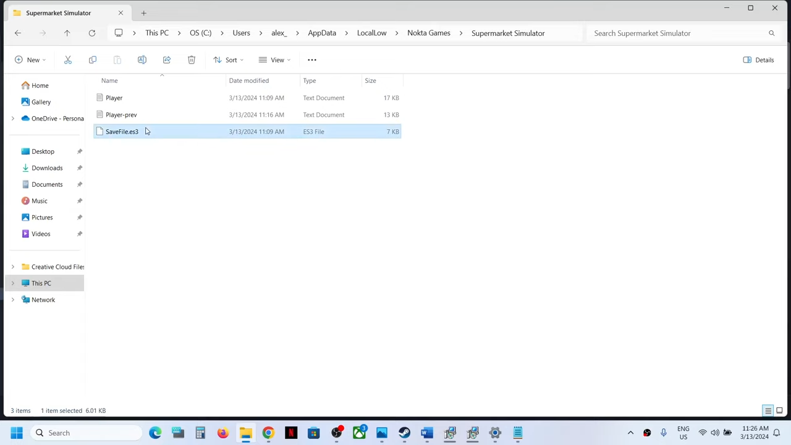This screenshot has width=791, height=445.
Task: Open Microsoft Store from the taskbar
Action: click(x=314, y=433)
